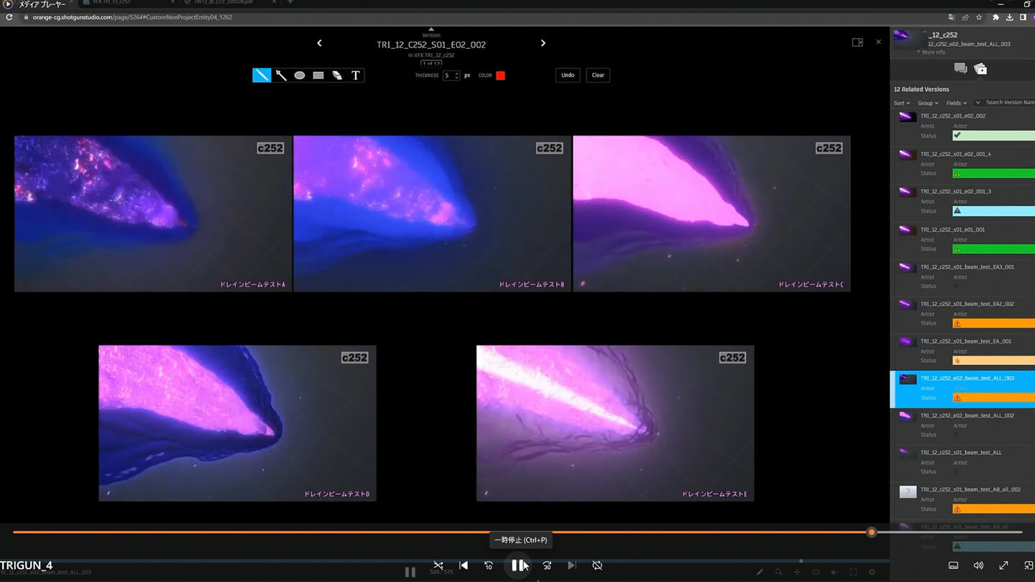This screenshot has width=1035, height=582.
Task: Select the arrow annotation tool
Action: [x=281, y=75]
